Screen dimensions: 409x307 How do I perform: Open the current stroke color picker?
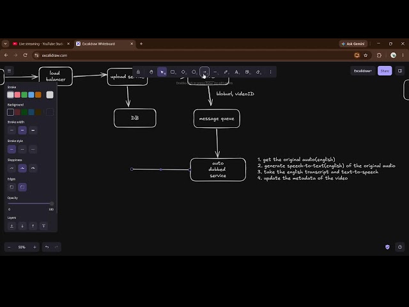click(50, 95)
